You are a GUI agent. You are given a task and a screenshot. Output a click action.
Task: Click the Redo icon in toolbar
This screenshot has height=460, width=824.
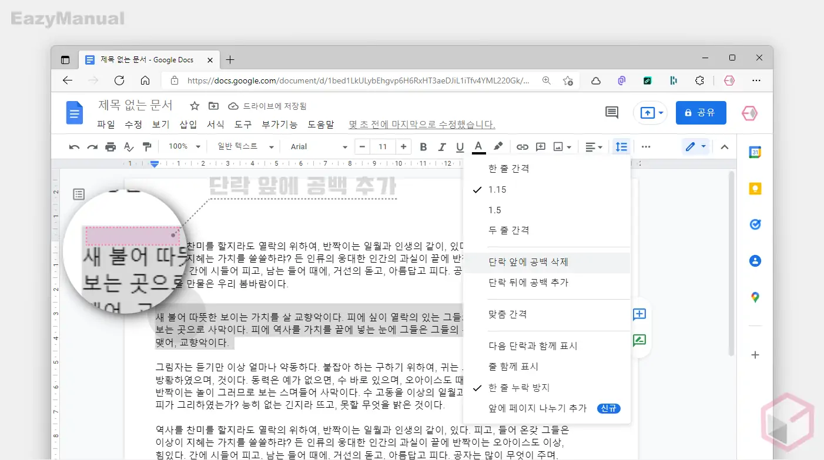(x=92, y=147)
